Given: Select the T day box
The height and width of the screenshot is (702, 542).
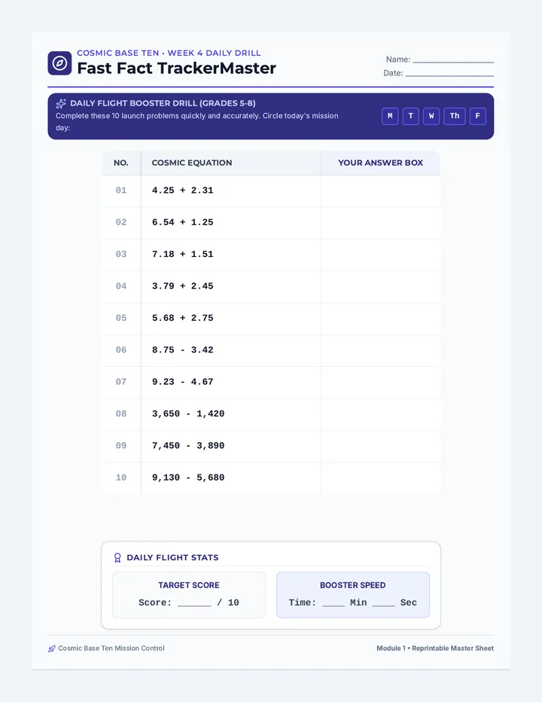Looking at the screenshot, I should point(410,116).
